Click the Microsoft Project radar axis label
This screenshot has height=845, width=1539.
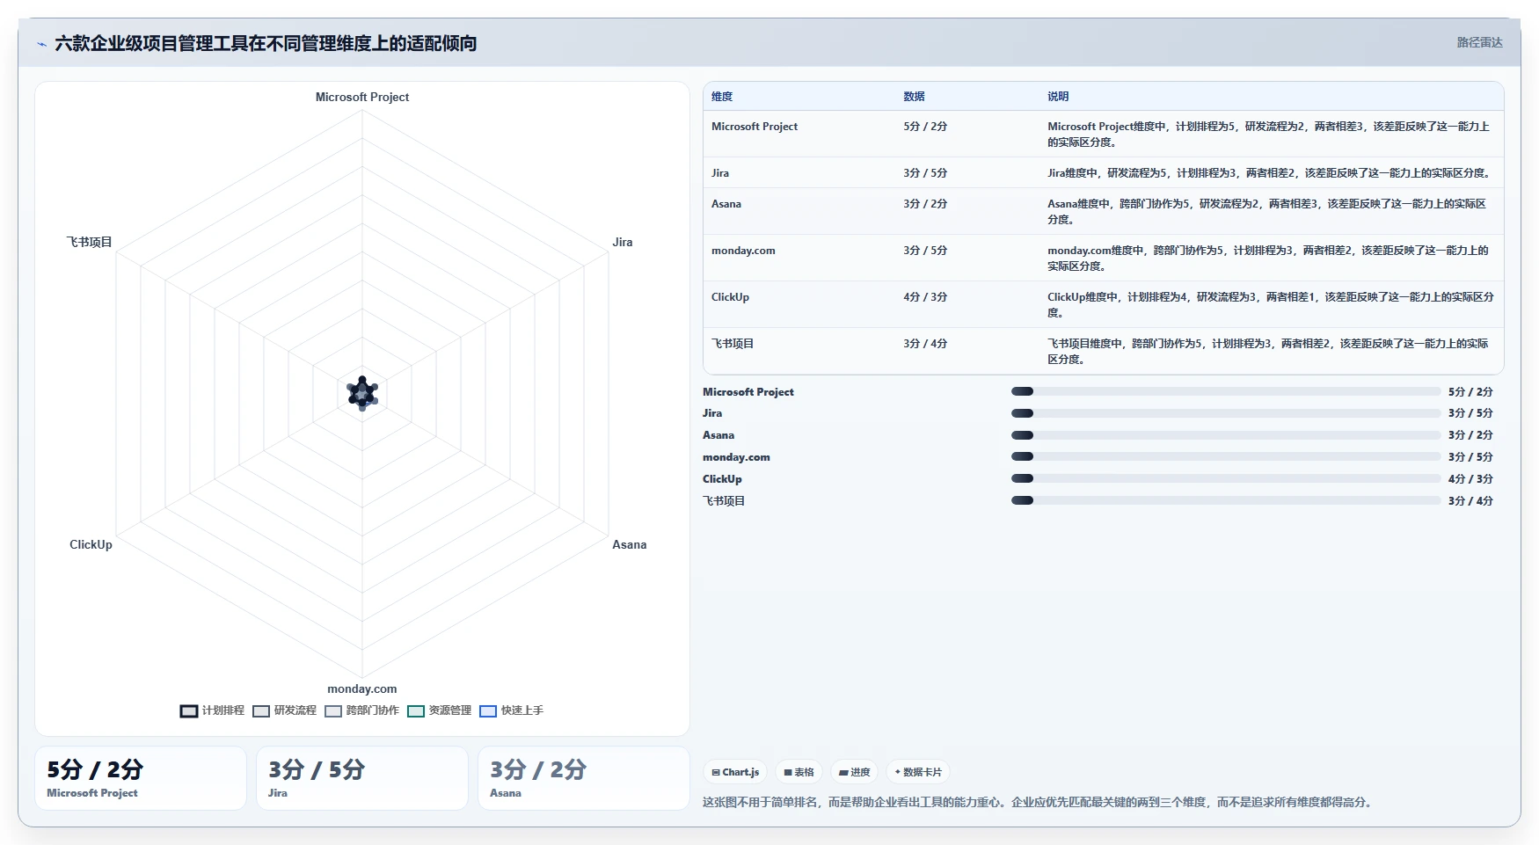tap(362, 98)
